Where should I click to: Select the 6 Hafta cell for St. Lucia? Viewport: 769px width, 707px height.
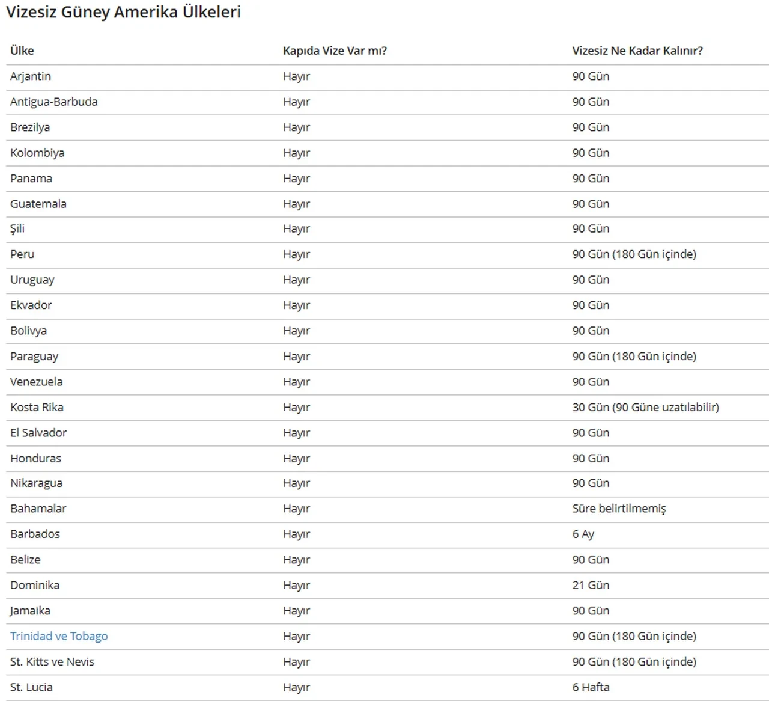tap(591, 687)
